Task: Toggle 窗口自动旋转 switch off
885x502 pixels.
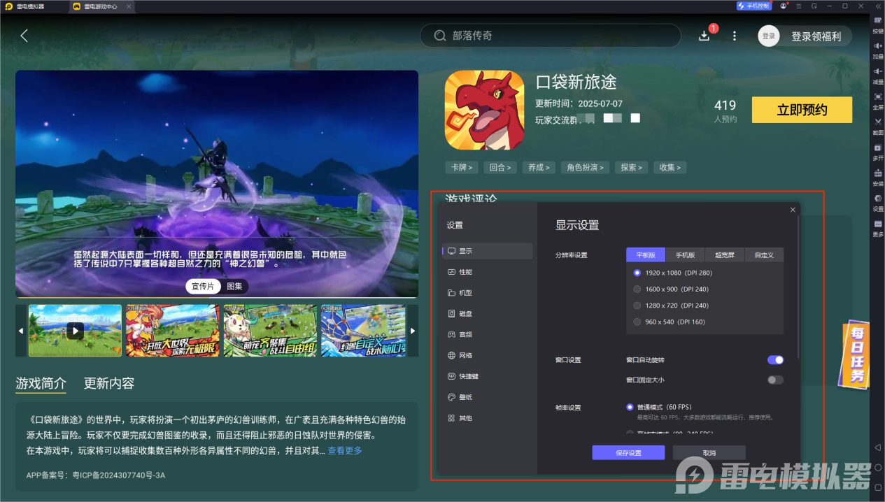Action: (775, 360)
